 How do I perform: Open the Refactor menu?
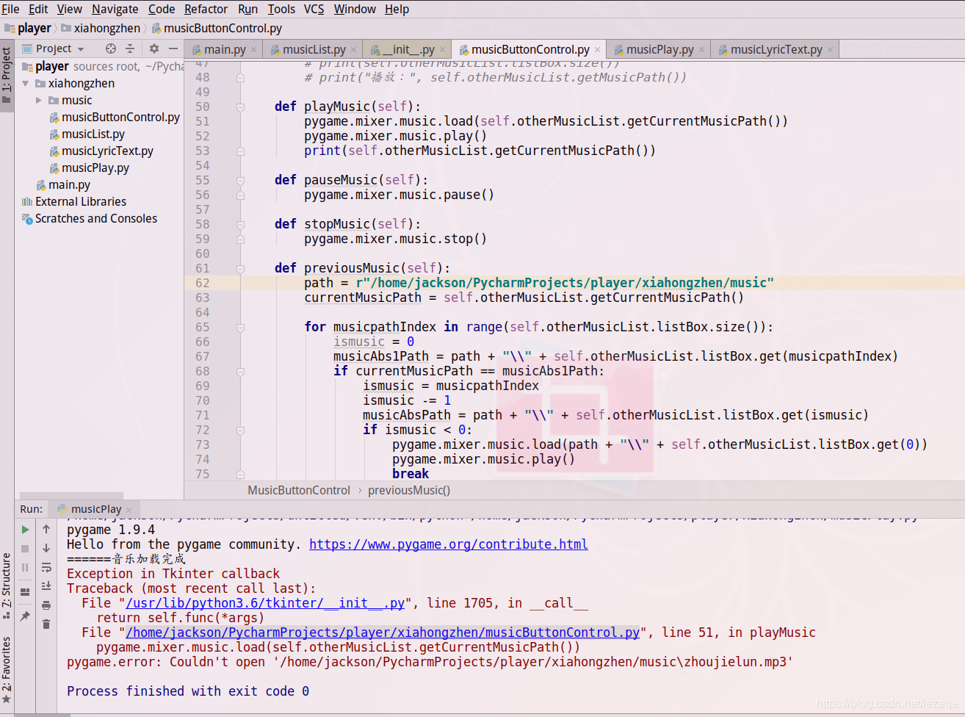pyautogui.click(x=206, y=9)
